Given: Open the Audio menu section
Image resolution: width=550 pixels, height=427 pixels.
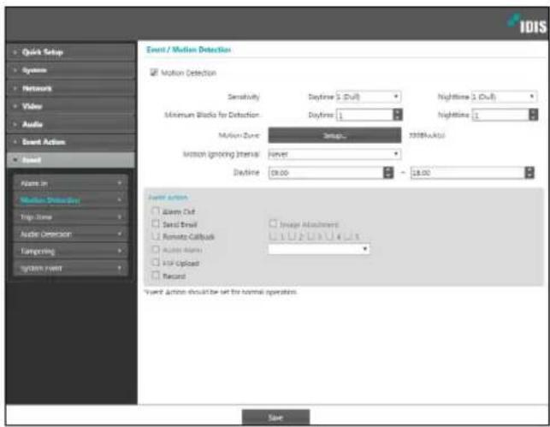Looking at the screenshot, I should click(70, 124).
